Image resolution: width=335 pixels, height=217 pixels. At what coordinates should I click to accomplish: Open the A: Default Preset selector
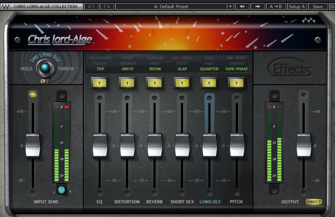pyautogui.click(x=171, y=6)
